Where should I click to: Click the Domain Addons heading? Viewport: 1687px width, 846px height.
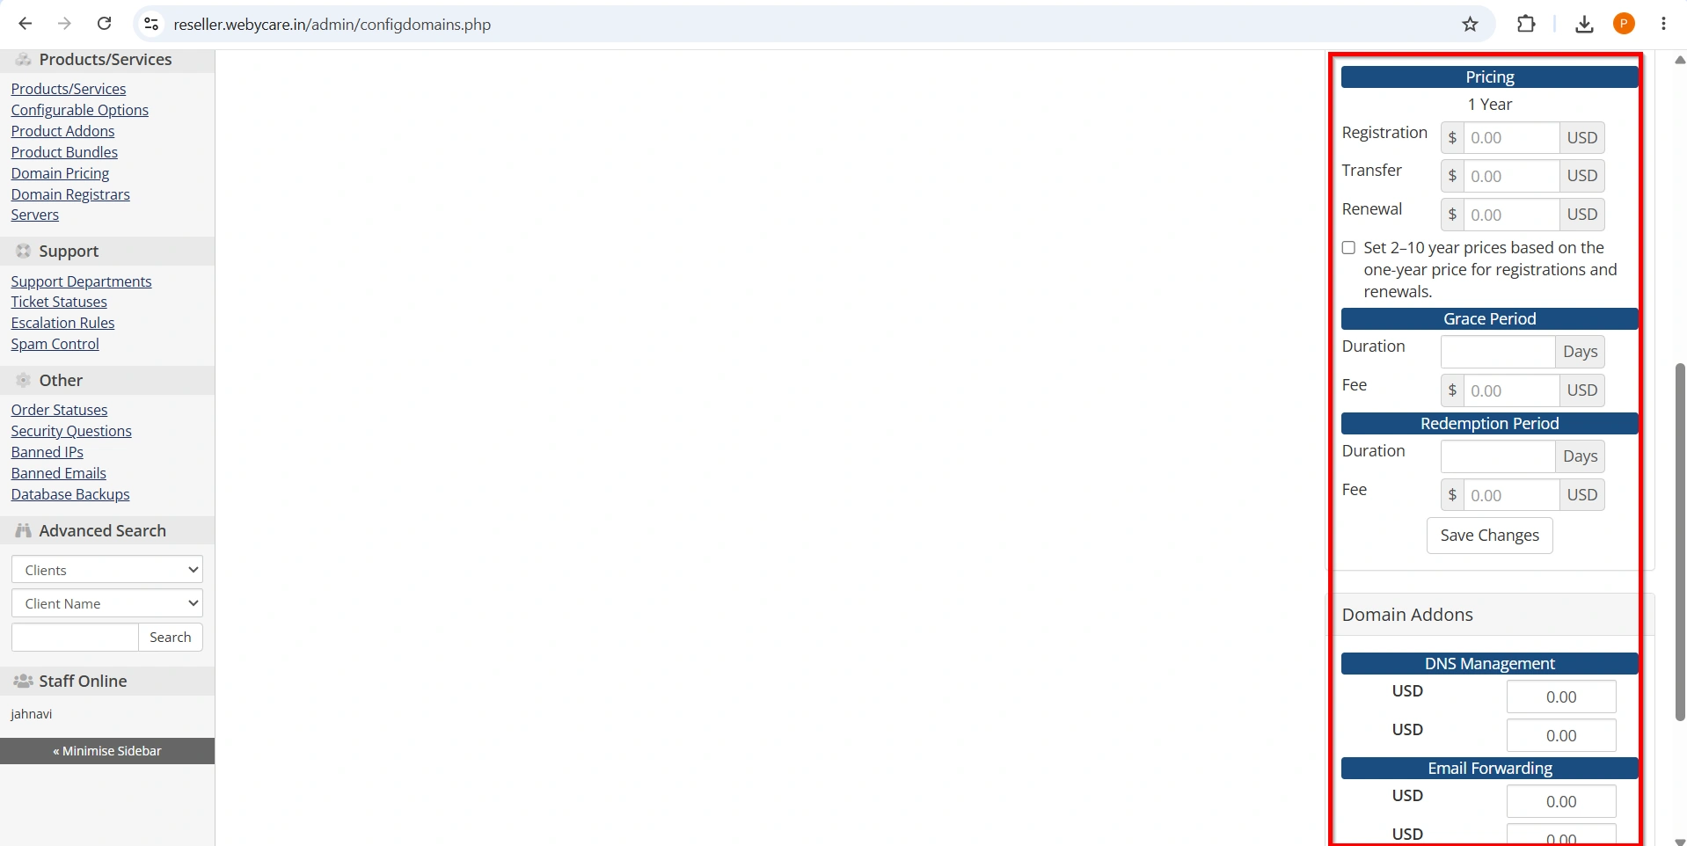pos(1407,615)
